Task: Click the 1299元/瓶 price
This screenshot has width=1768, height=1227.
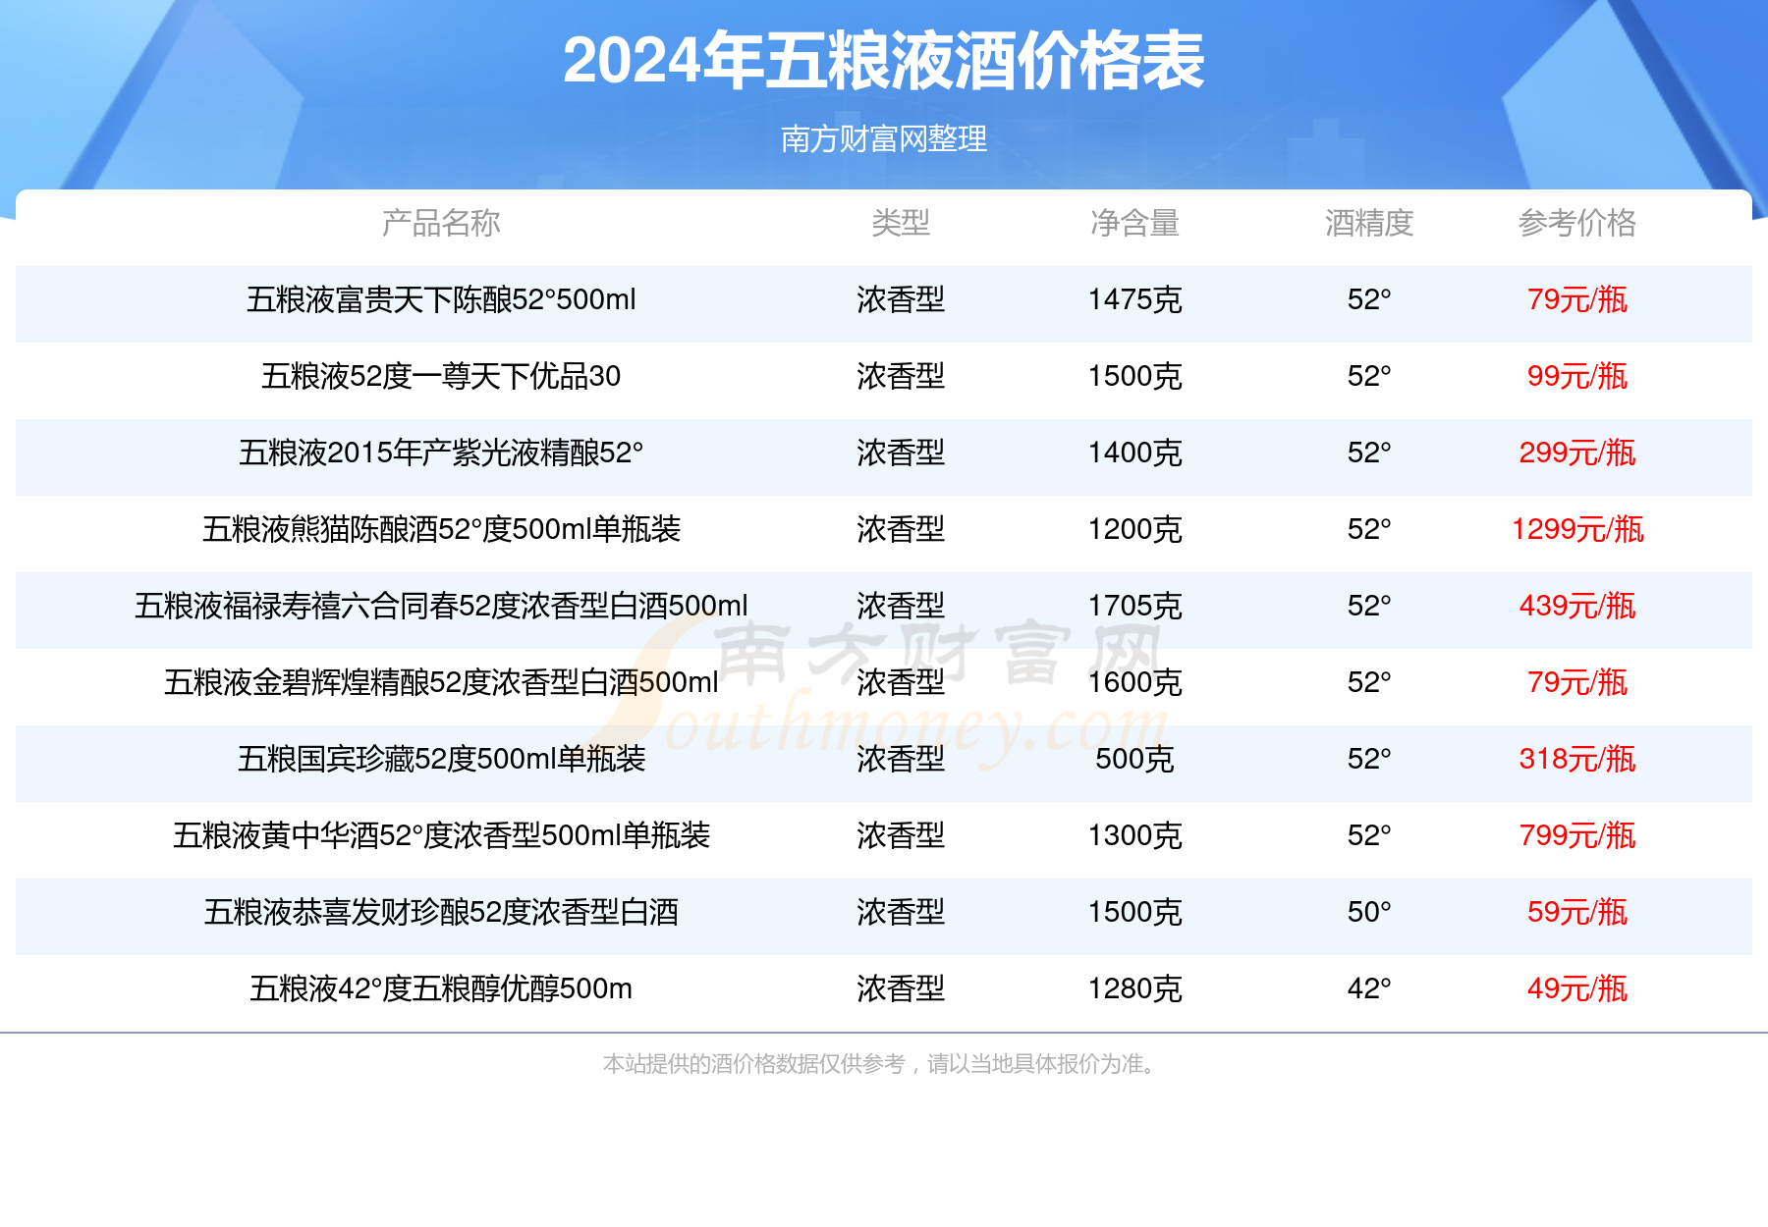Action: click(x=1577, y=530)
